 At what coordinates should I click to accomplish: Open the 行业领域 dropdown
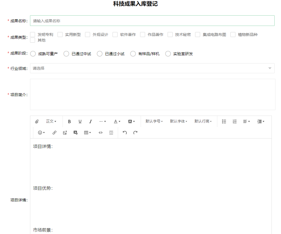(152, 68)
